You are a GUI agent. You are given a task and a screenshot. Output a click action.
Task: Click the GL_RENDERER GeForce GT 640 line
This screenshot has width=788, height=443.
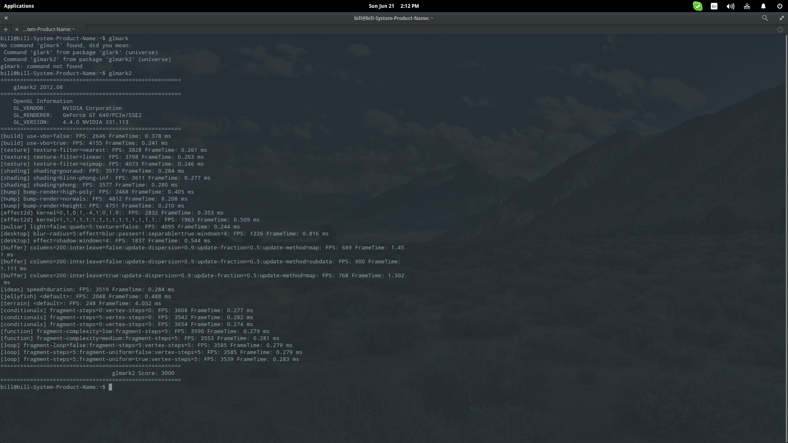coord(78,115)
